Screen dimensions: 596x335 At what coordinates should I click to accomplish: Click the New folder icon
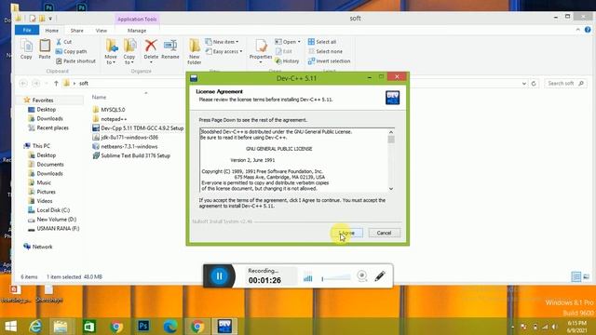click(195, 52)
